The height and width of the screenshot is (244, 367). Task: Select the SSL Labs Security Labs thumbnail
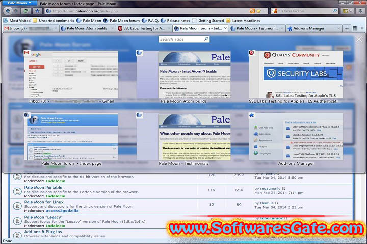point(296,74)
